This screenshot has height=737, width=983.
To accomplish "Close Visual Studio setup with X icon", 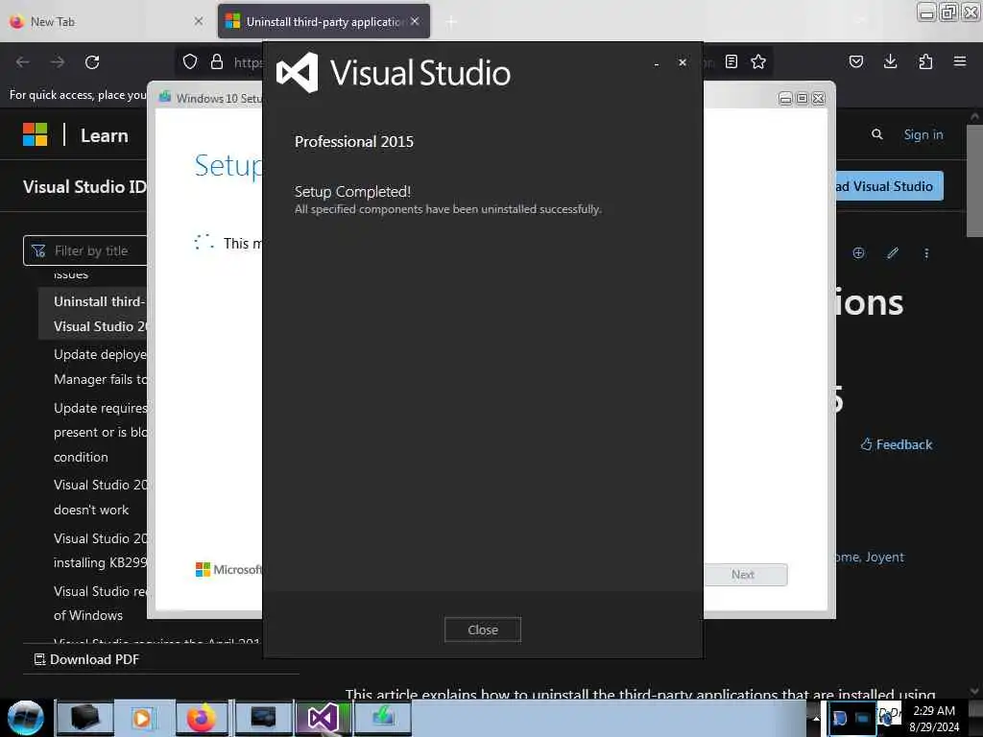I will click(683, 62).
